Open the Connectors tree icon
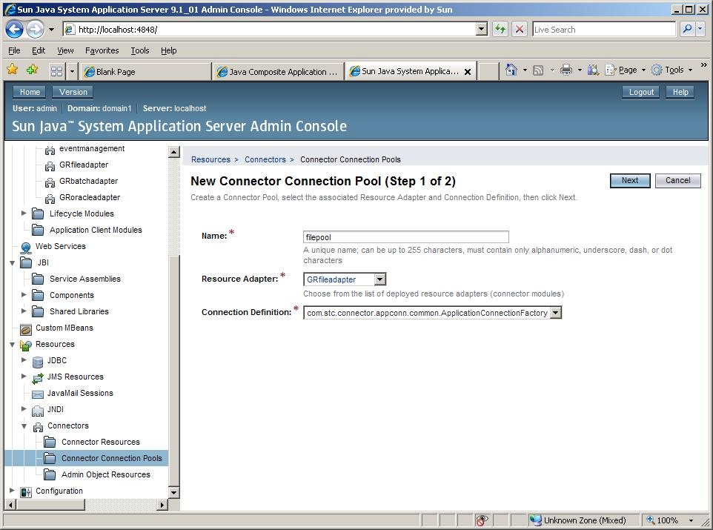The width and height of the screenshot is (713, 530). point(38,427)
